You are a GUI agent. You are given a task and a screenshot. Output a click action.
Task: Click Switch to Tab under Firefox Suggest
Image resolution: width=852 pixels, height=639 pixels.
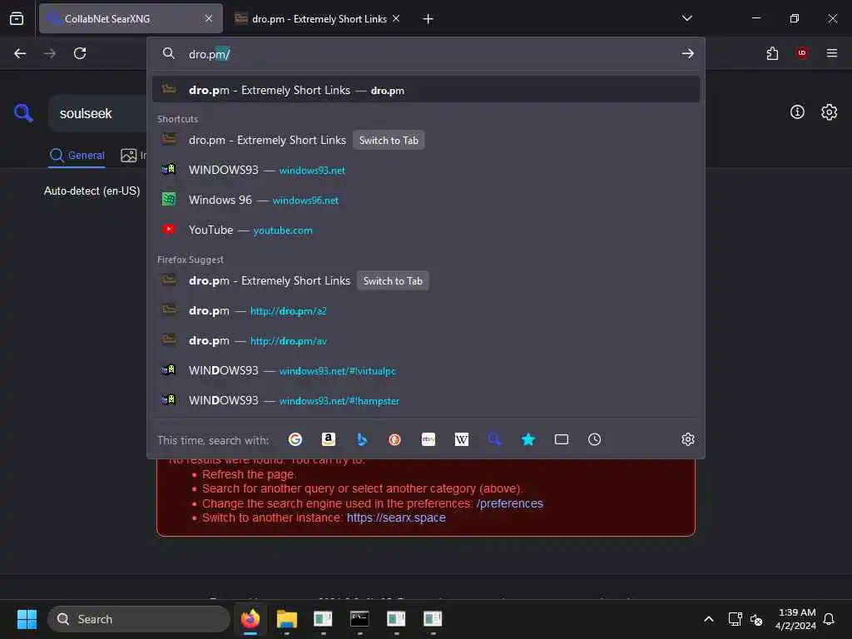tap(393, 281)
